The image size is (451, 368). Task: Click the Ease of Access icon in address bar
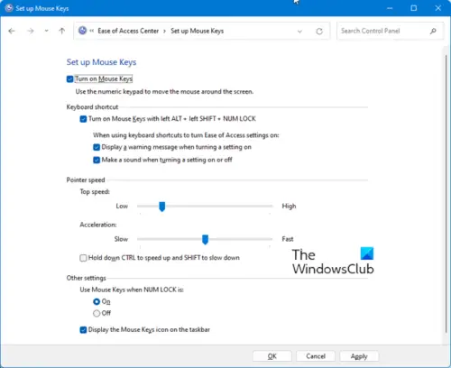click(82, 31)
